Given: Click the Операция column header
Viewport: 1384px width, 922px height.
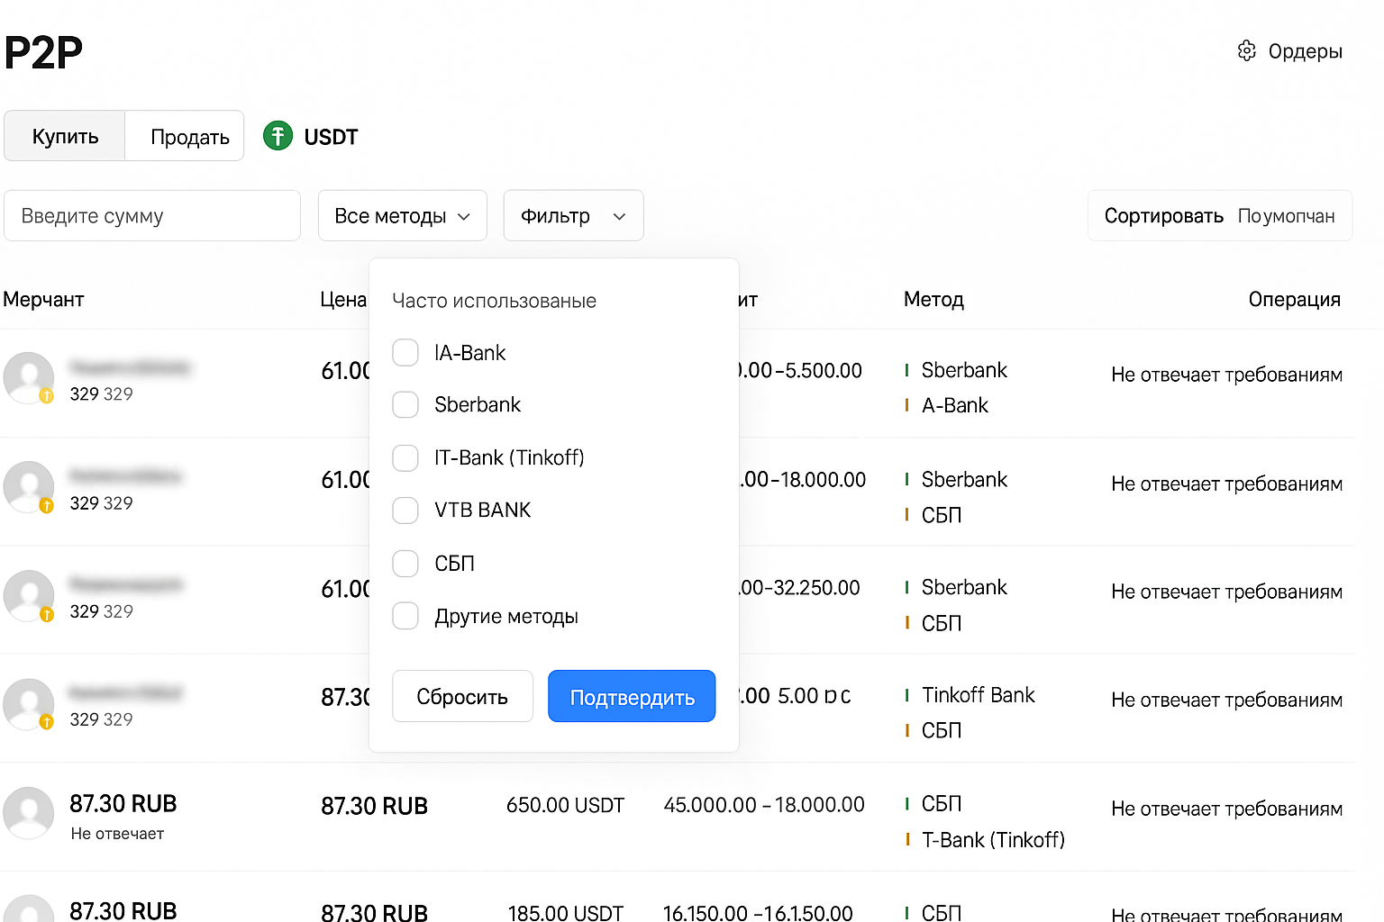Looking at the screenshot, I should click(x=1295, y=299).
